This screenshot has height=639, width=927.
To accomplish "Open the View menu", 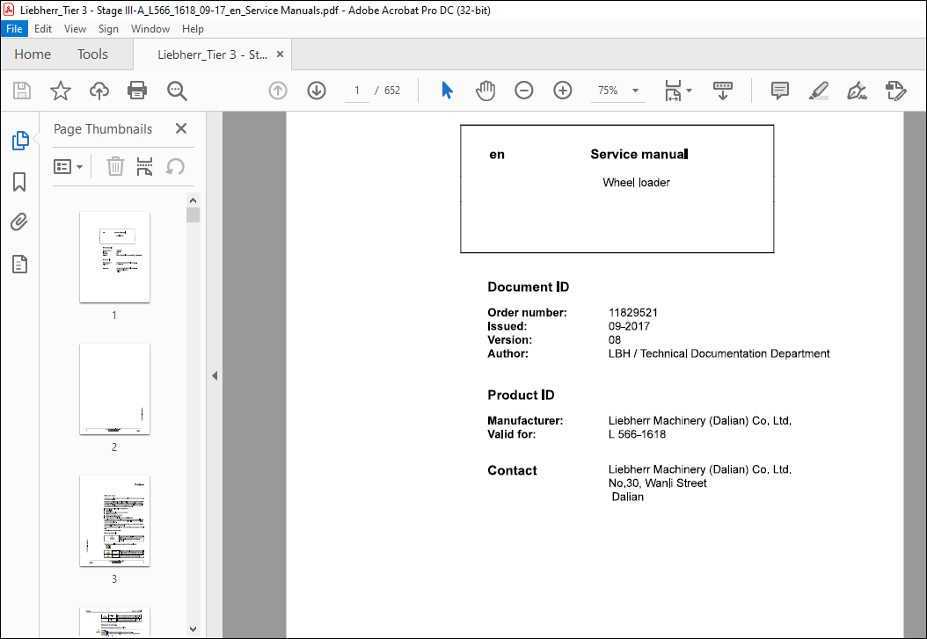I will [75, 28].
